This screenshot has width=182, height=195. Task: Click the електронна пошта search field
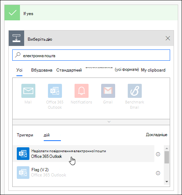(x=91, y=55)
